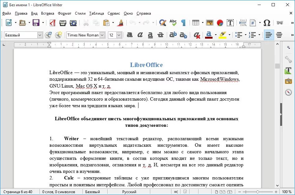This screenshot has width=295, height=195.
Task: Open the Таблица menu
Action: tap(96, 13)
